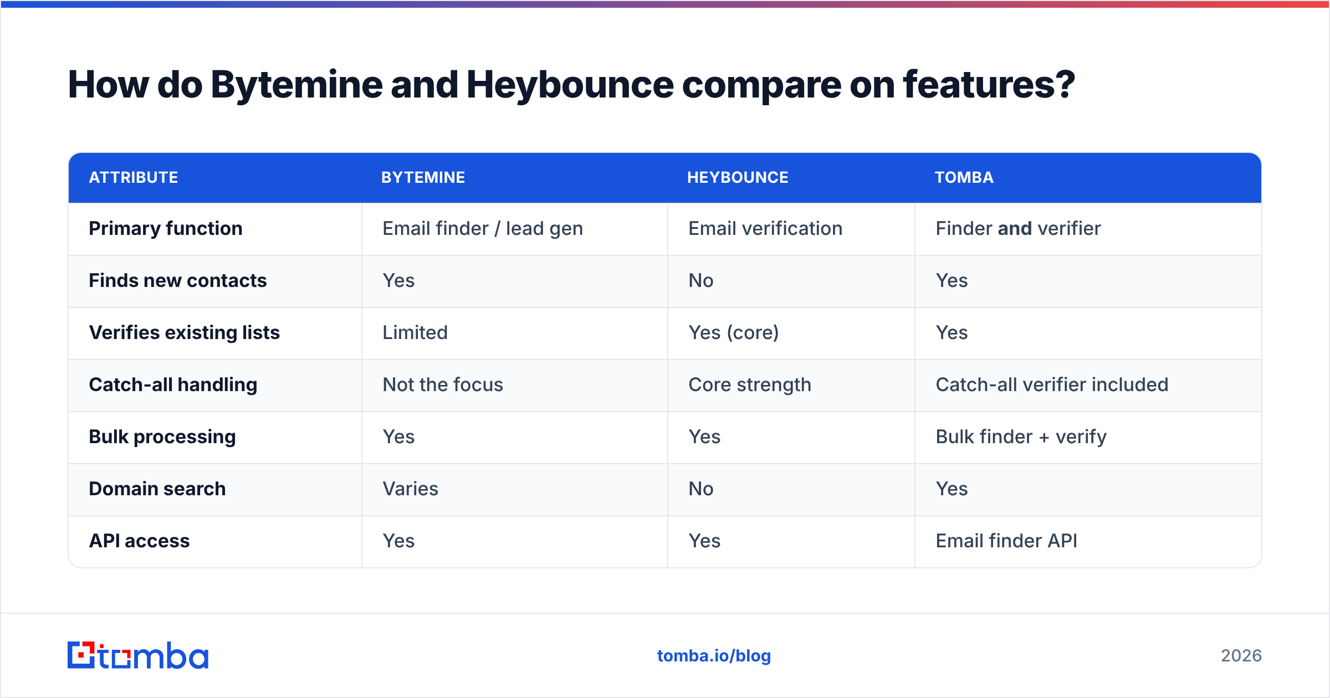Click the 'Core strength' cell
1330x698 pixels.
(x=750, y=384)
